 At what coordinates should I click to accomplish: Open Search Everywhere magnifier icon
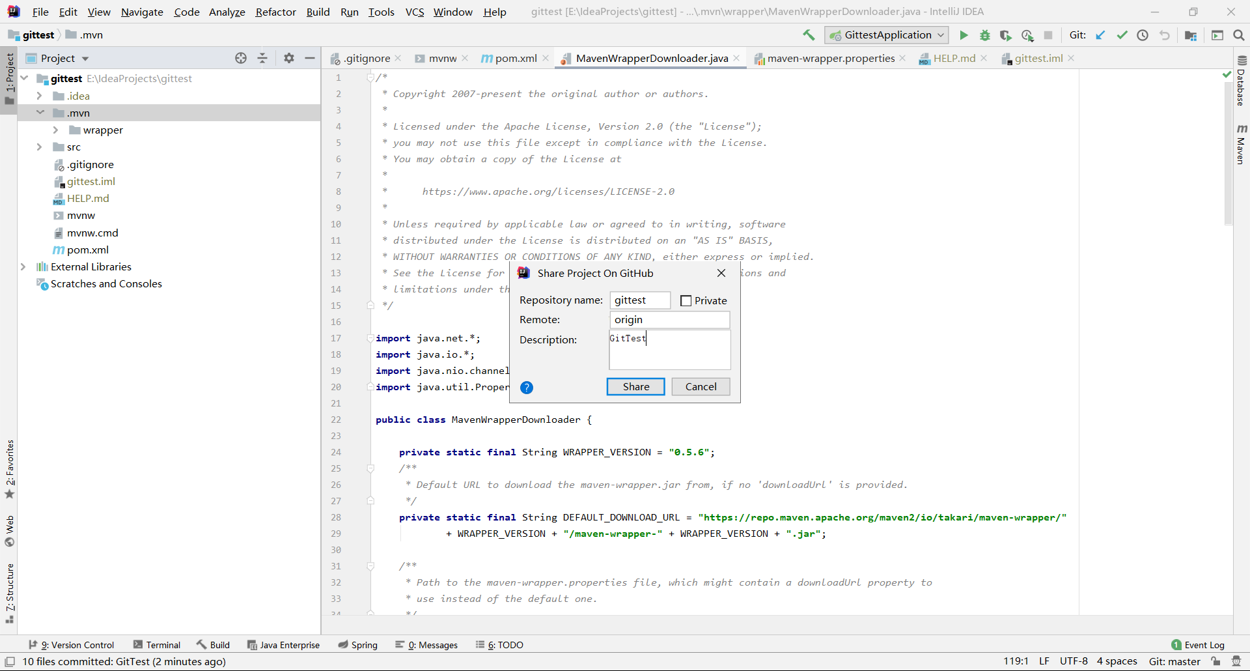(1239, 35)
